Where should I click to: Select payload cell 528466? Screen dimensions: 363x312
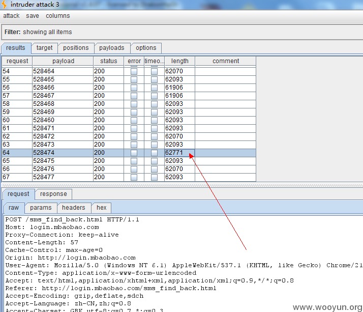tap(63, 88)
